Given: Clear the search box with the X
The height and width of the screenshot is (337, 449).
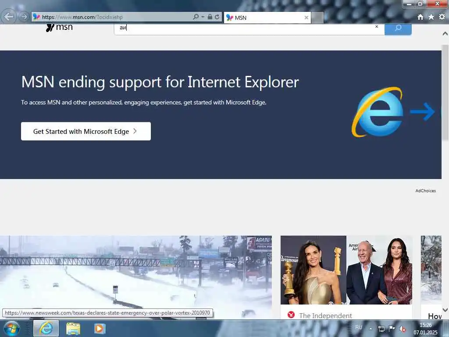Looking at the screenshot, I should (x=377, y=27).
